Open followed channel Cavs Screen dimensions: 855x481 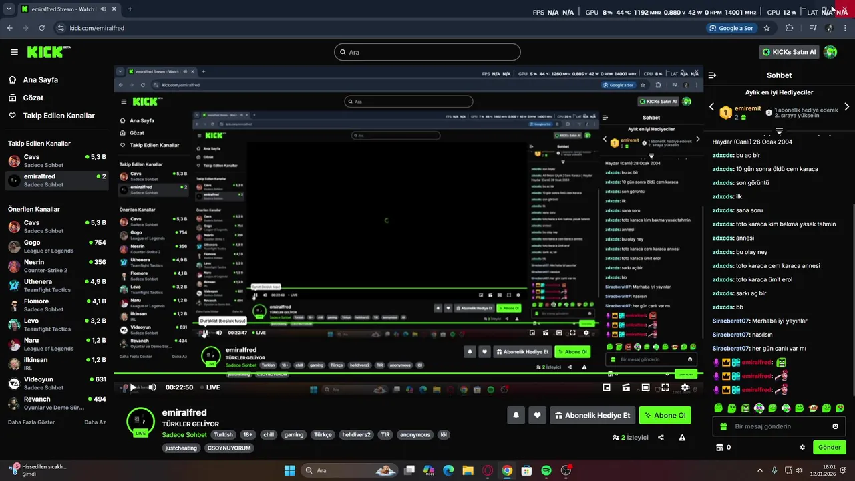pos(57,160)
